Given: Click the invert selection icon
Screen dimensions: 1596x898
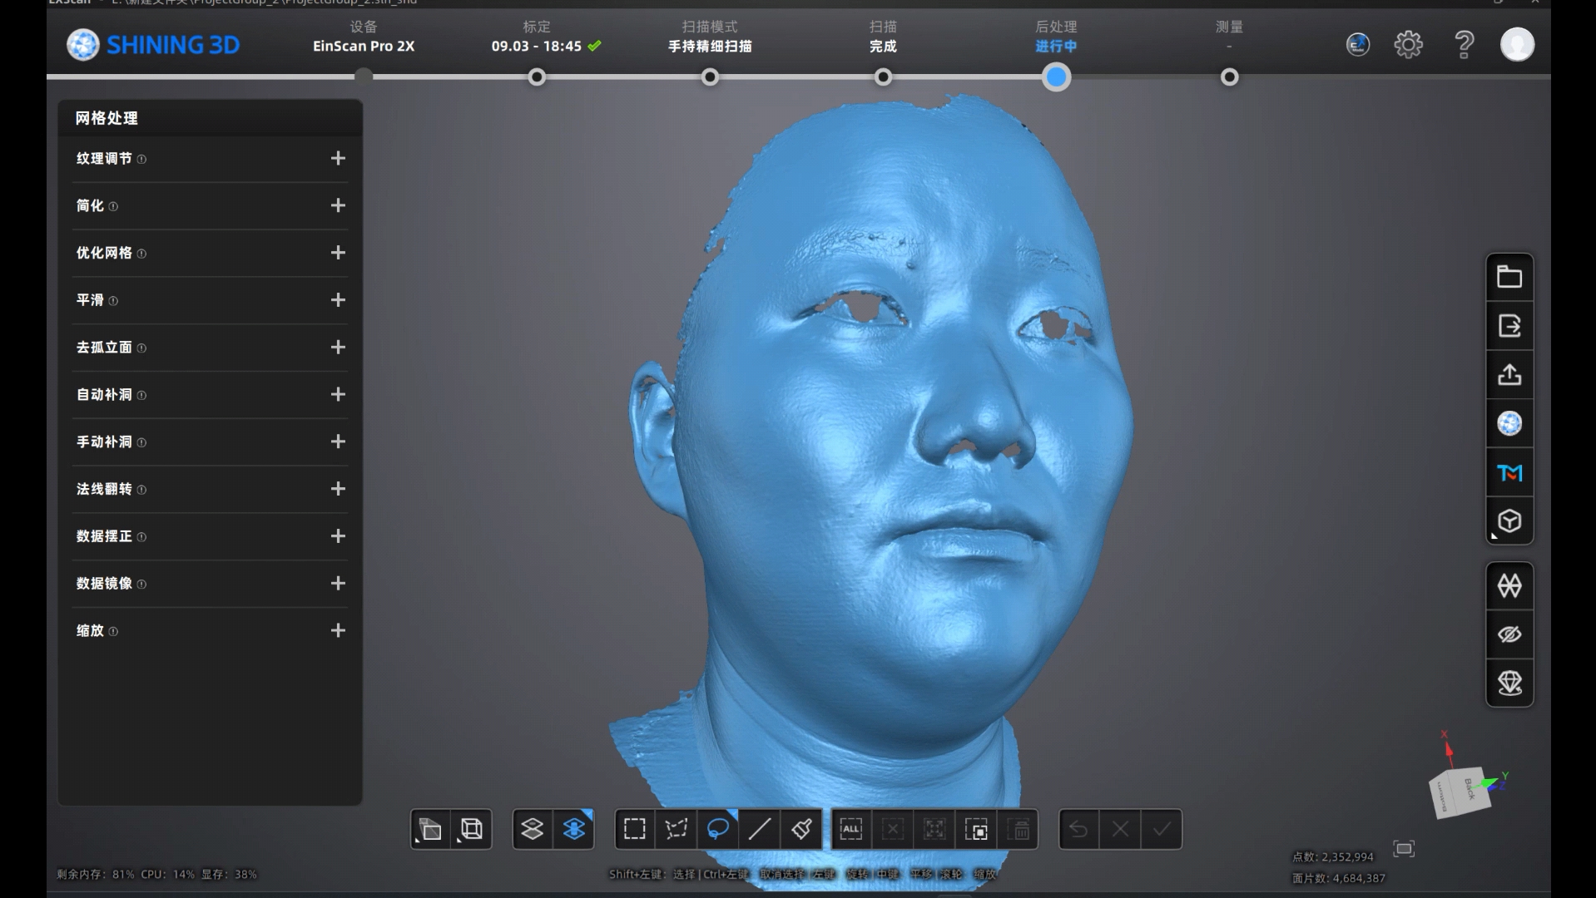Looking at the screenshot, I should coord(976,829).
